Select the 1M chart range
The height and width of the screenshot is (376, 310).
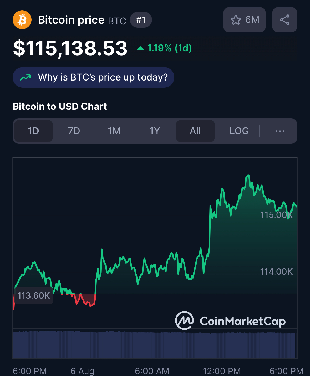coord(114,131)
